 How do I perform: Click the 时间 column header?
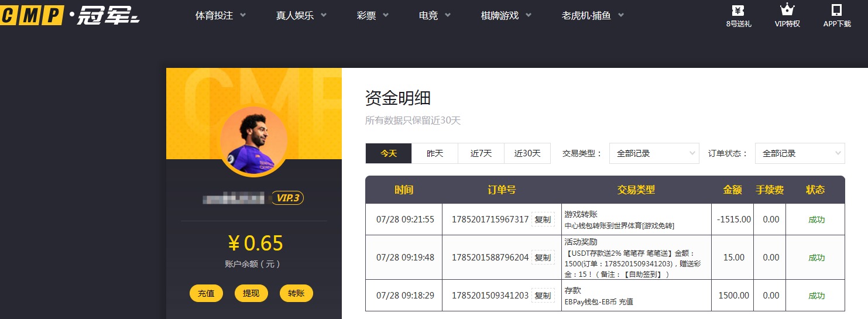coord(404,190)
